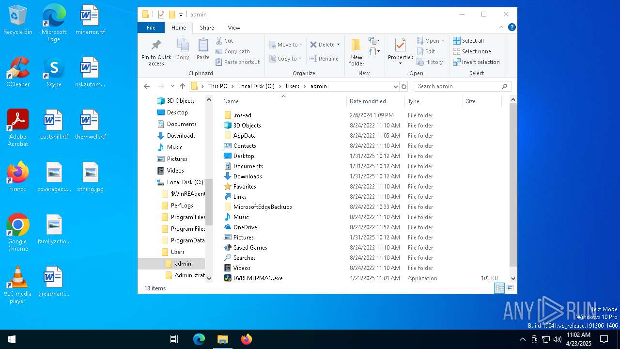
Task: Click the Up one level arrow
Action: pos(183,86)
